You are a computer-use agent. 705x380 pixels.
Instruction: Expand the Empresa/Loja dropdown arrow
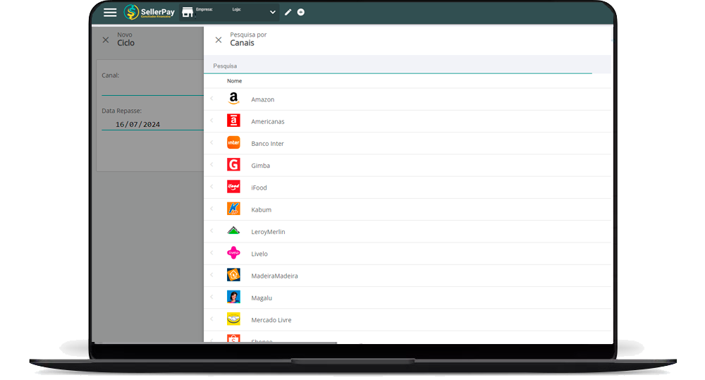(x=273, y=12)
